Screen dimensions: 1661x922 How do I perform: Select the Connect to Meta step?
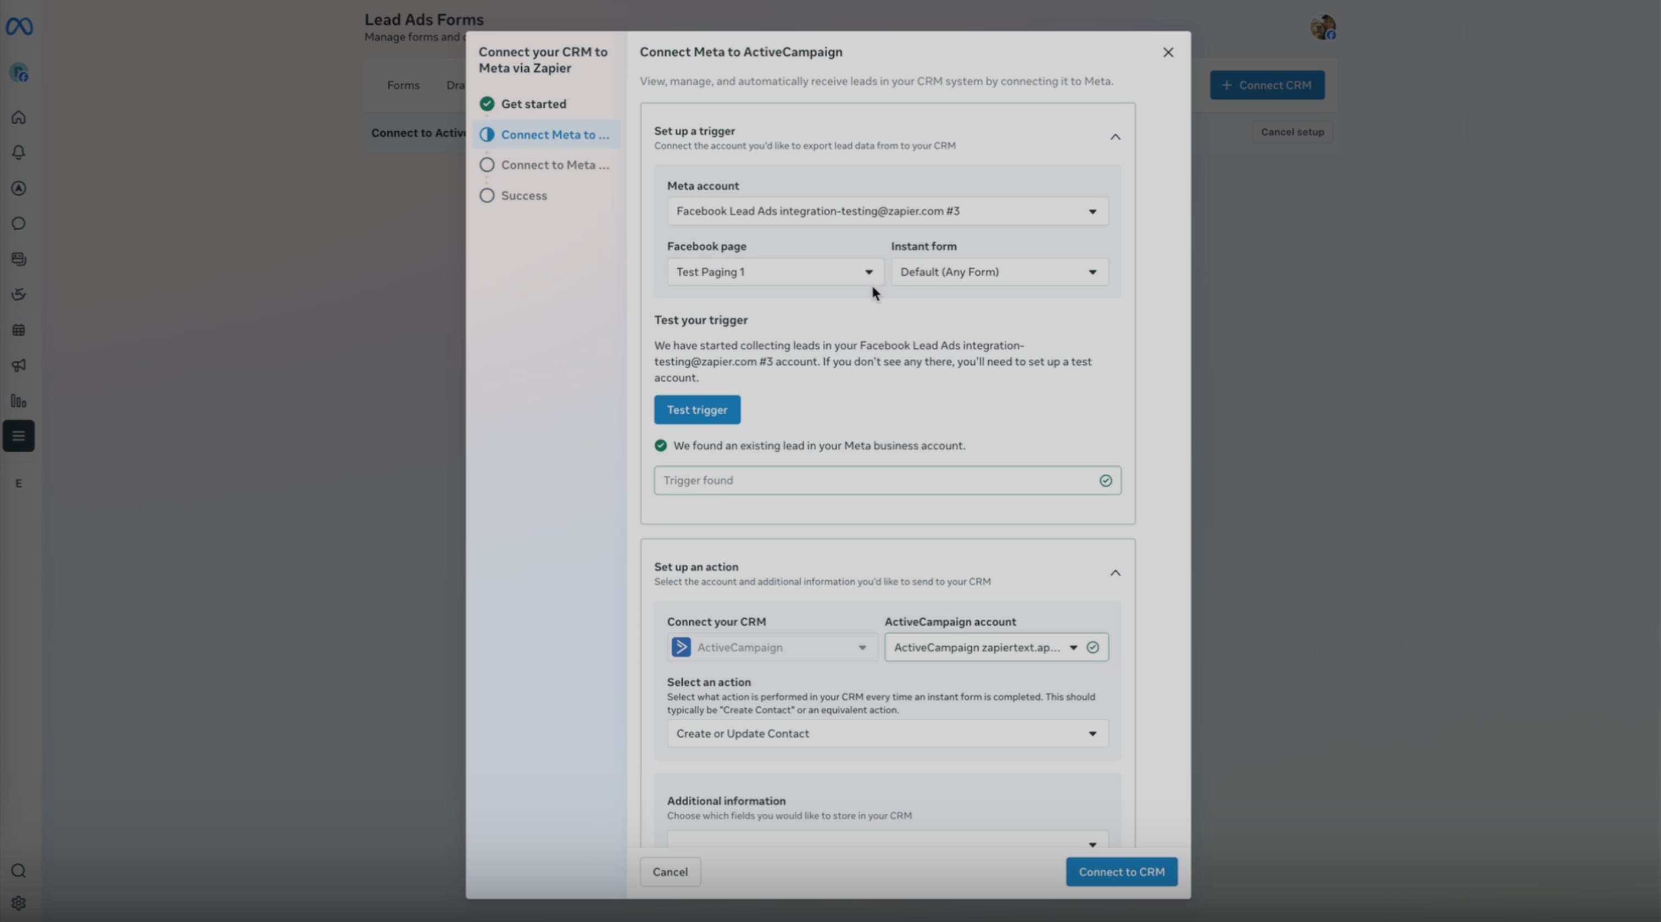546,165
